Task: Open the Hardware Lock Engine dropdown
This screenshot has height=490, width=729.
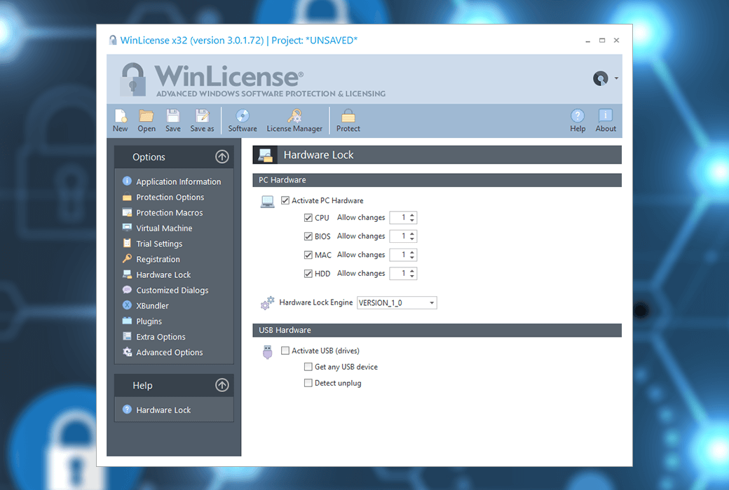Action: coord(430,302)
